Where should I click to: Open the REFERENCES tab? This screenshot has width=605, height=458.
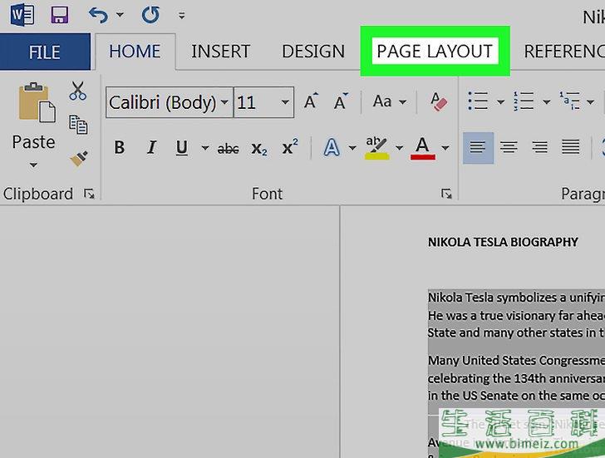click(x=564, y=52)
